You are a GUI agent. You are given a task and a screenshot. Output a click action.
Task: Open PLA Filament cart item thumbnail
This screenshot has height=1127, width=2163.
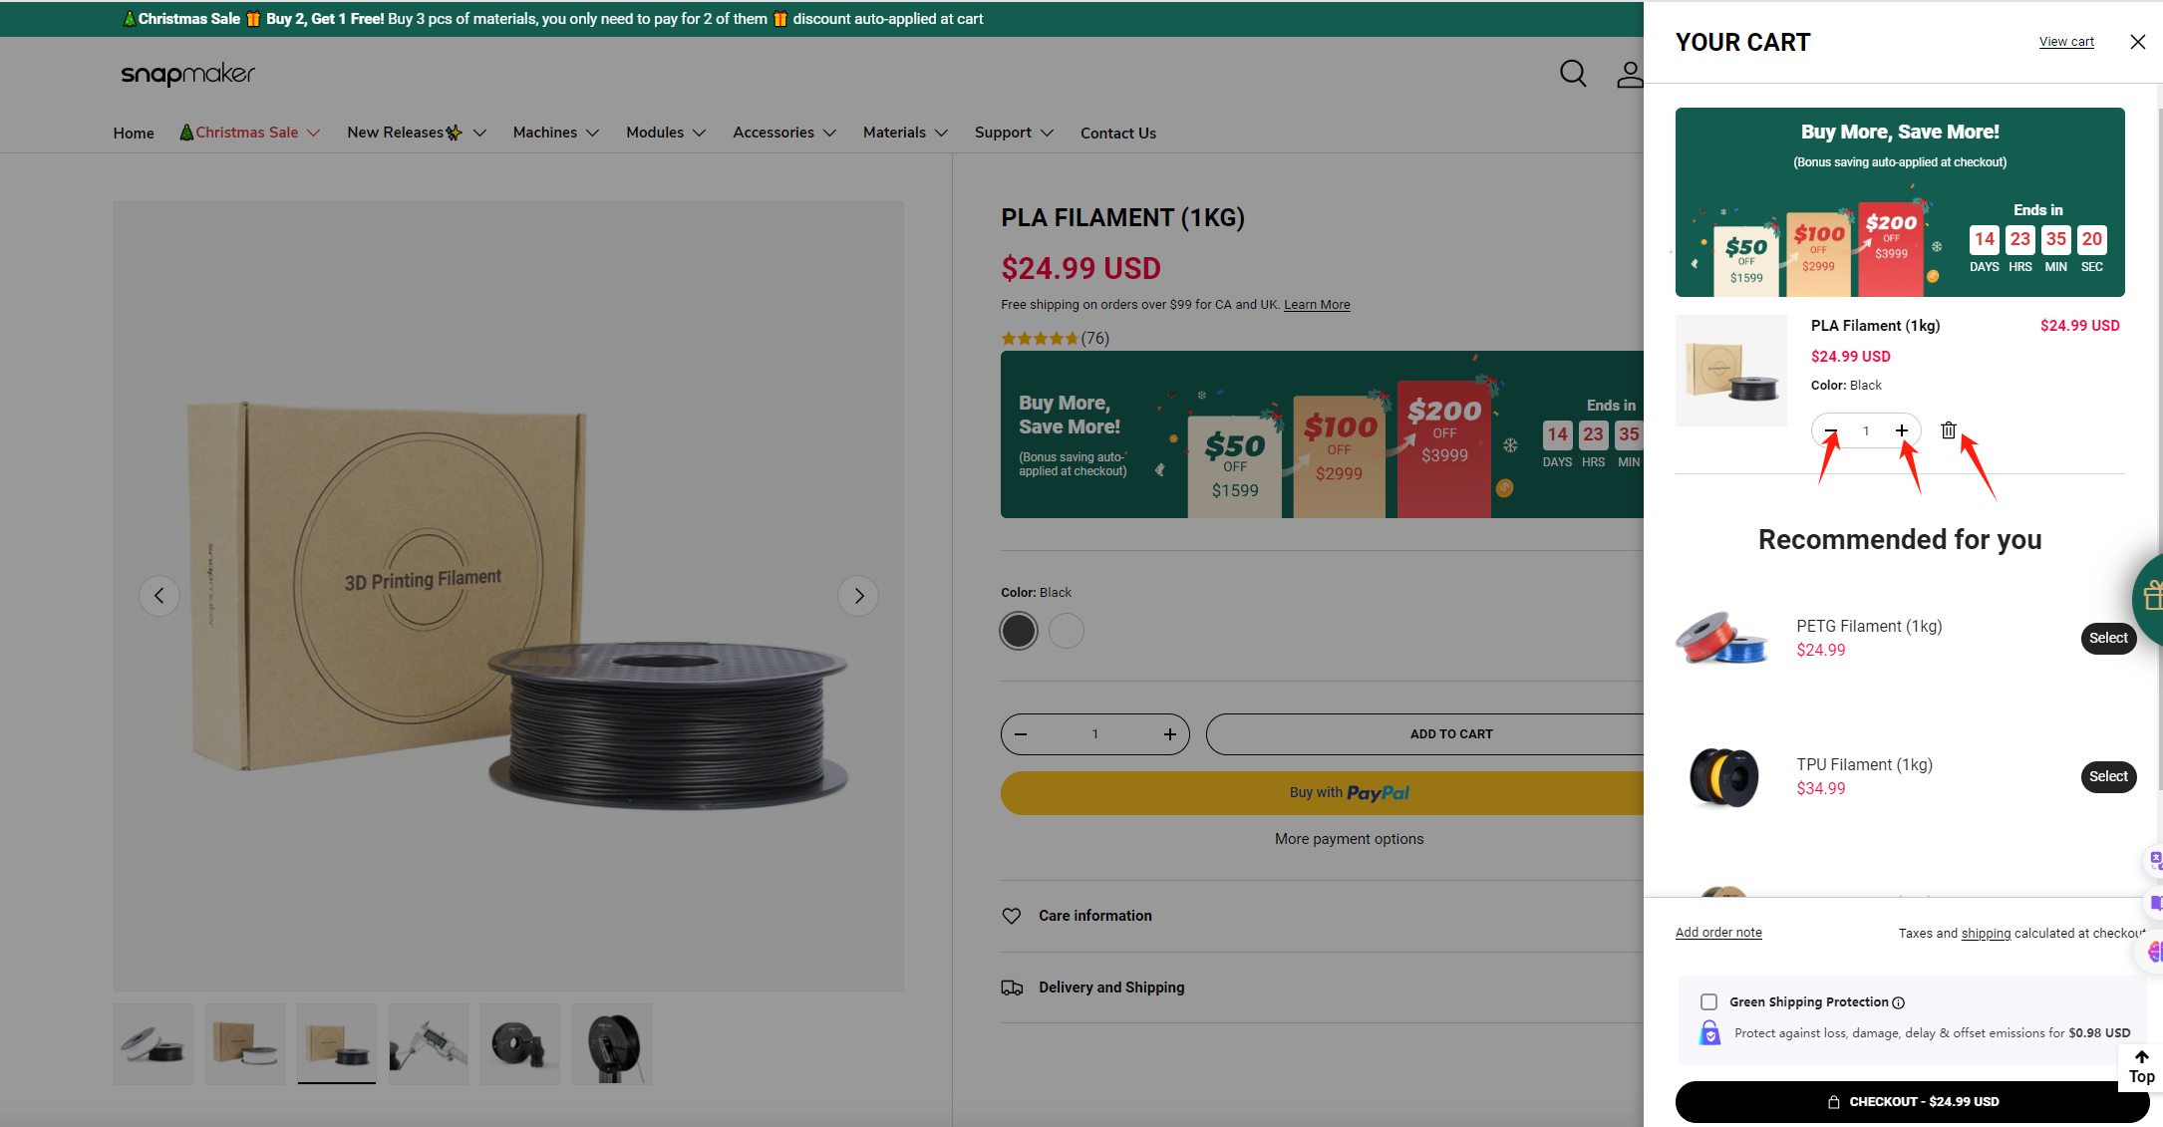tap(1731, 371)
